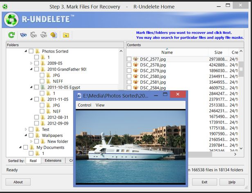The height and width of the screenshot is (193, 252).
Task: Click the 2012-08-31 folder icon
Action: 43,117
